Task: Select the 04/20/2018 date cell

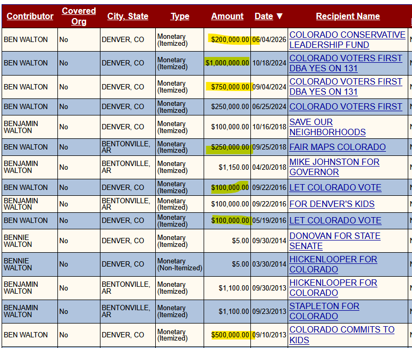Action: click(x=270, y=167)
